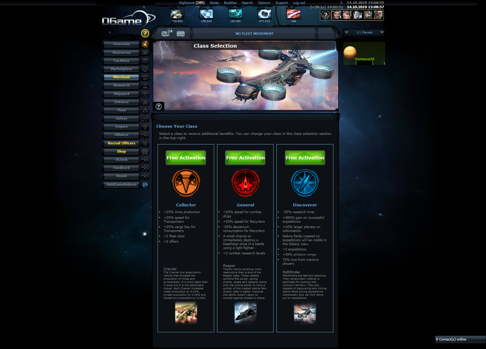Click the icon beside Resources menu item
The height and width of the screenshot is (349, 486).
click(145, 52)
